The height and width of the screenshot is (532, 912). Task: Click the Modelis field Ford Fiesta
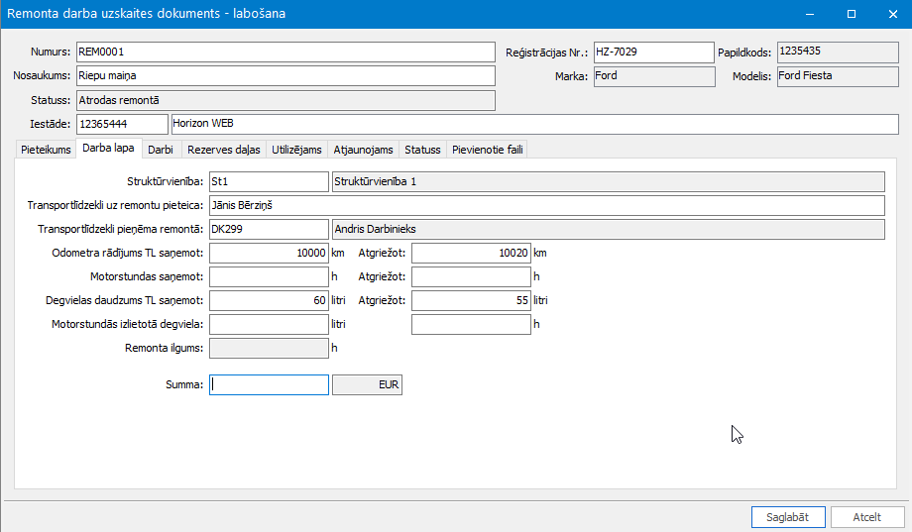838,76
